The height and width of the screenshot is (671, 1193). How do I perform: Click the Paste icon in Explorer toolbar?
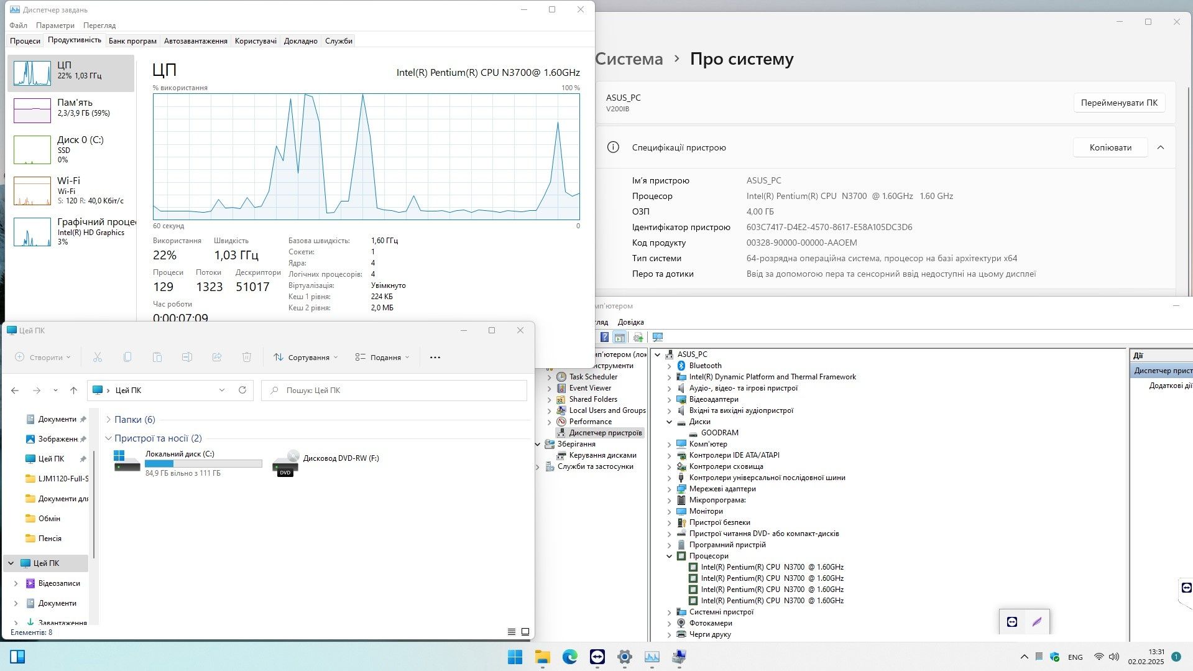click(157, 357)
